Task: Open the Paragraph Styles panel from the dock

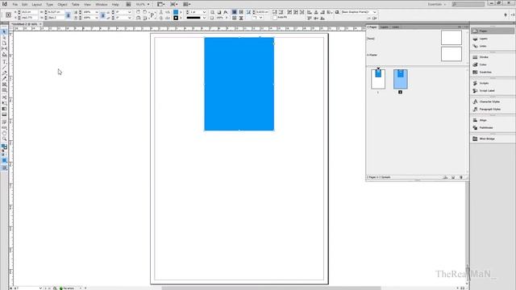Action: [493, 110]
